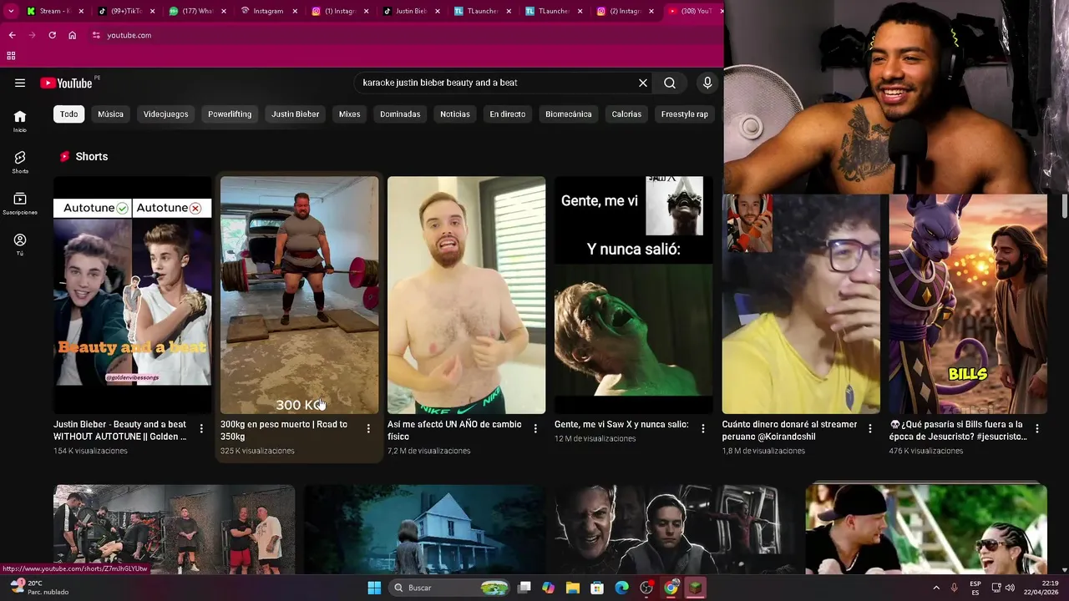Start voice search with the microphone
1069x601 pixels.
pyautogui.click(x=707, y=83)
